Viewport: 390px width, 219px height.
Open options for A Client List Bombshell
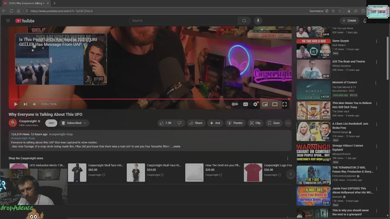(x=376, y=124)
